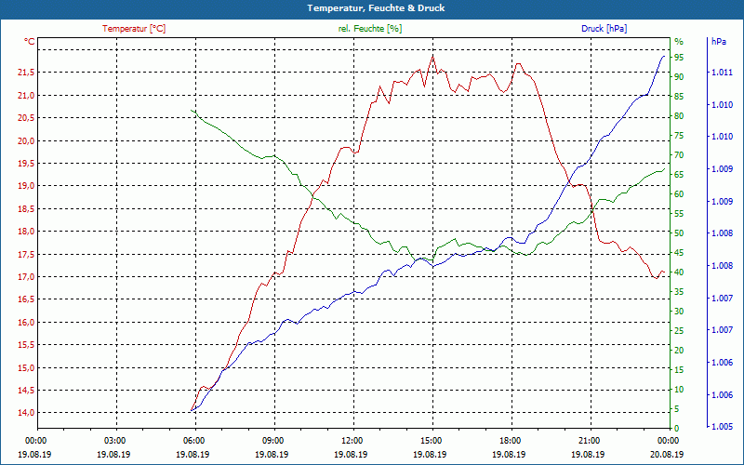Click the "16,0" temperature axis value
The width and height of the screenshot is (744, 465).
click(26, 322)
